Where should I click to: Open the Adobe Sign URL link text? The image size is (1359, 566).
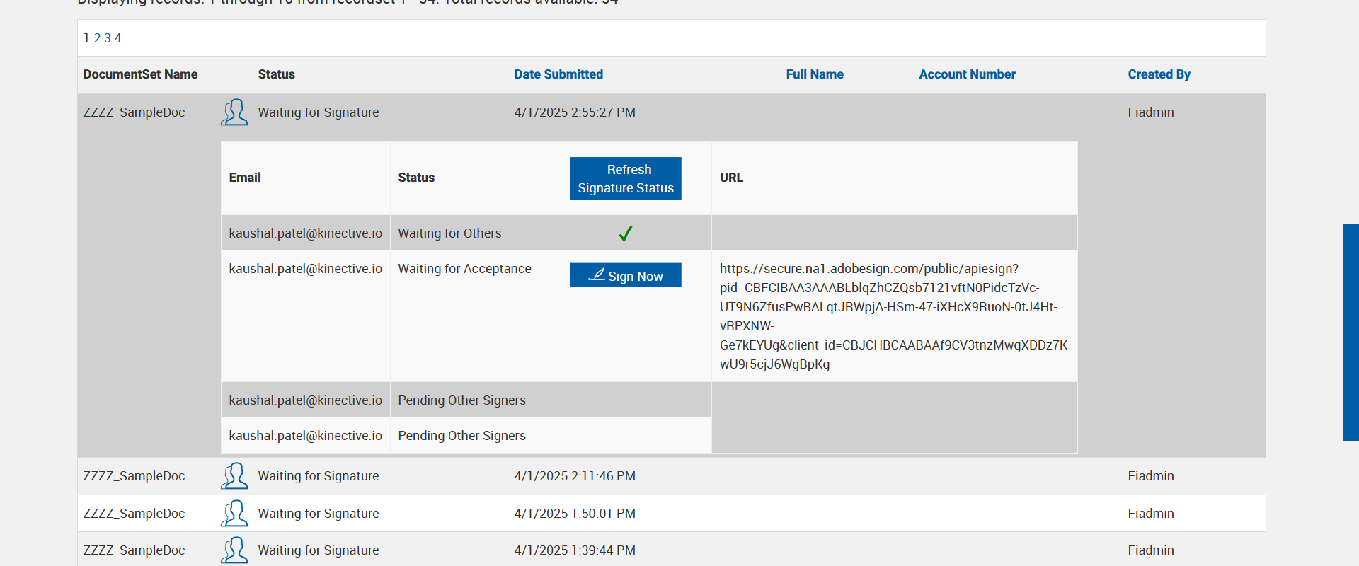click(893, 316)
